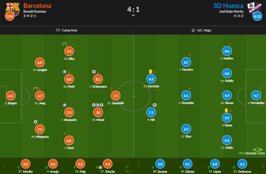Image resolution: width=266 pixels, height=174 pixels.
Task: Click the assist icon above Busquets
Action: pos(65,105)
